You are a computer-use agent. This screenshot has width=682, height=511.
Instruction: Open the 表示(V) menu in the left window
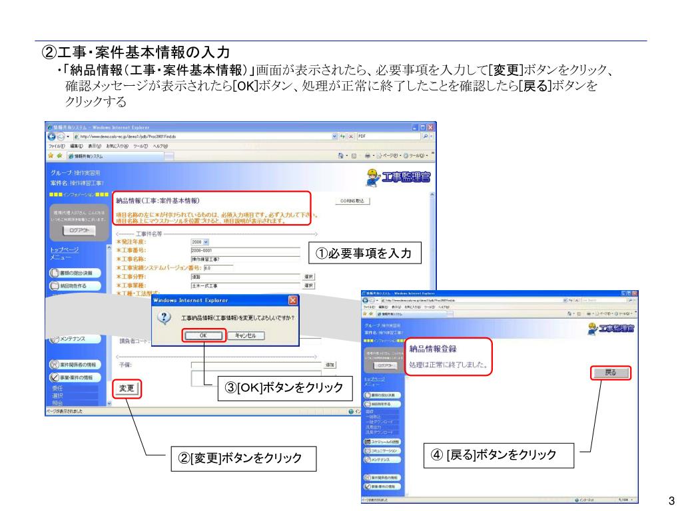pos(95,146)
